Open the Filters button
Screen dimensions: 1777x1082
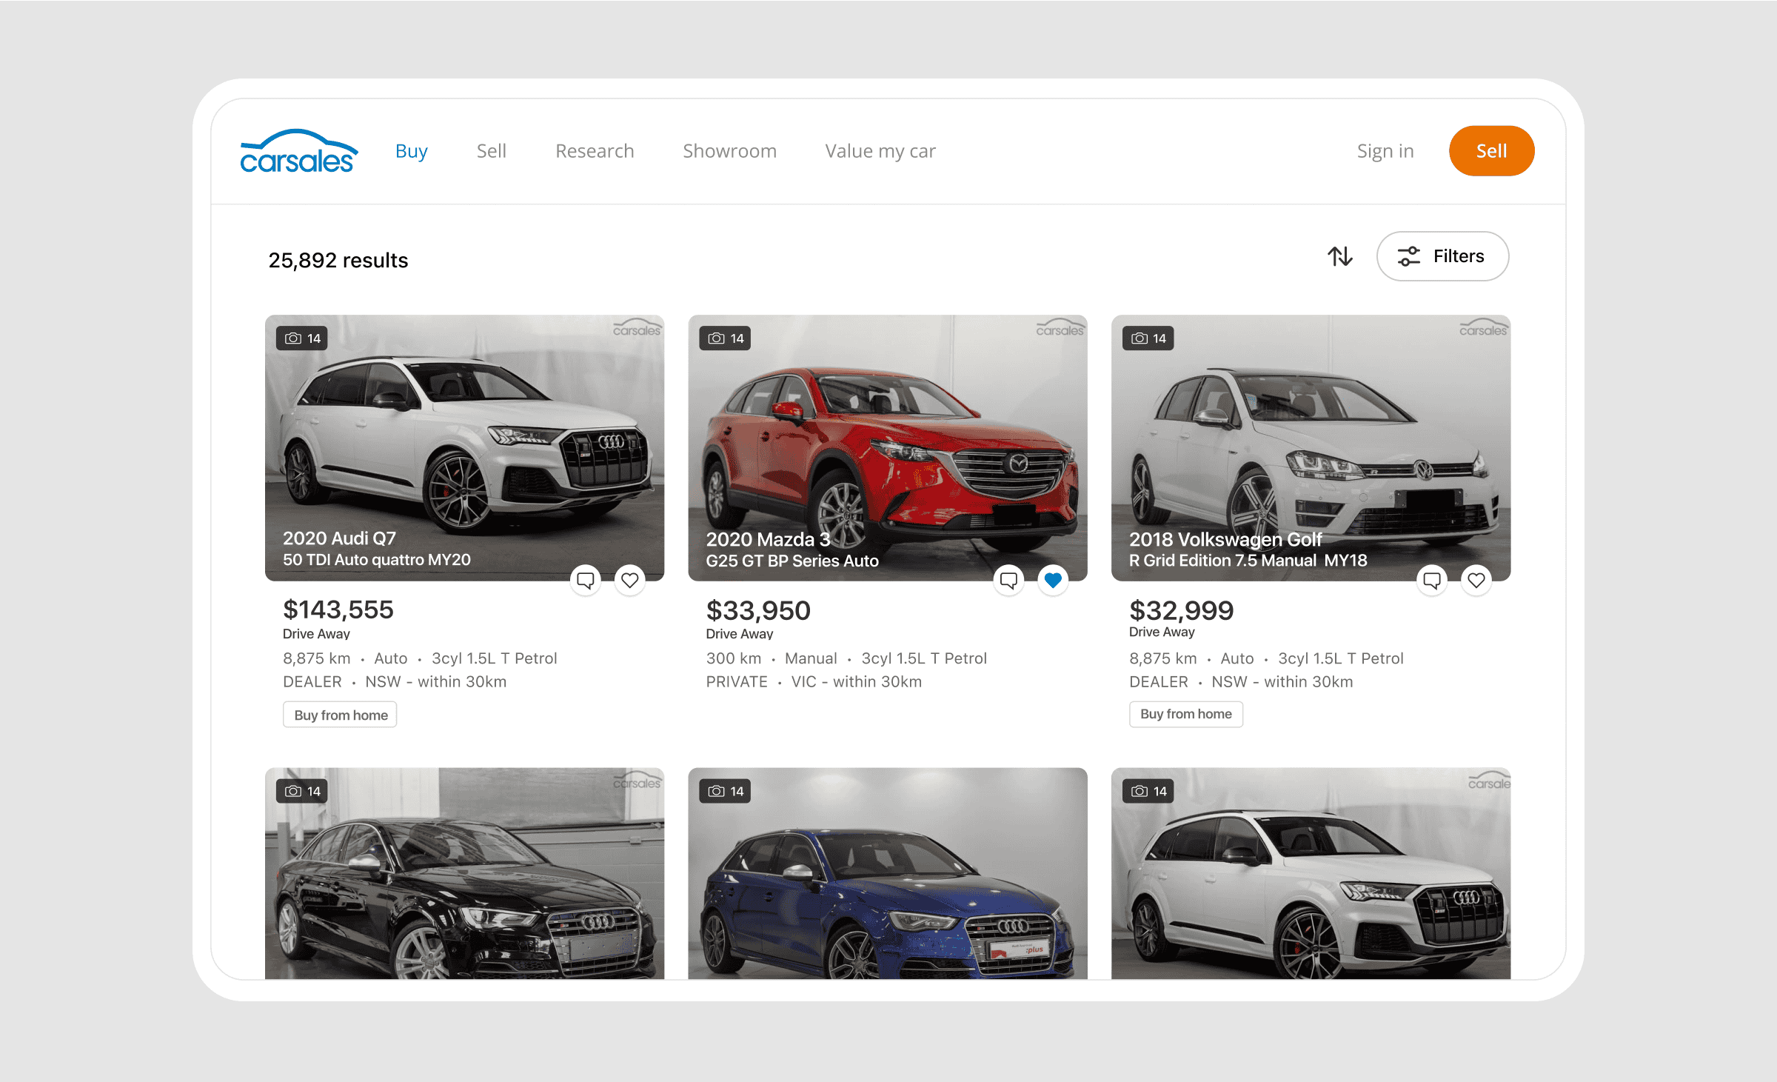(x=1442, y=256)
